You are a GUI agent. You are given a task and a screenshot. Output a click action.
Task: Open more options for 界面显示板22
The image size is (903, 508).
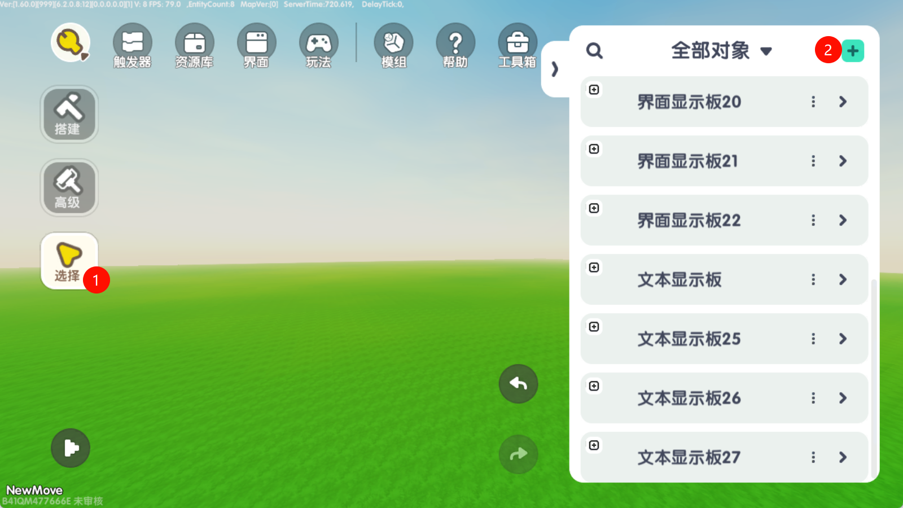813,220
